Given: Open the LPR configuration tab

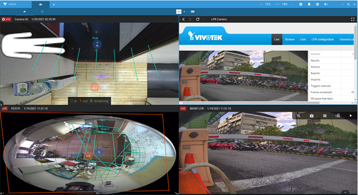Looking at the screenshot, I should click(322, 40).
